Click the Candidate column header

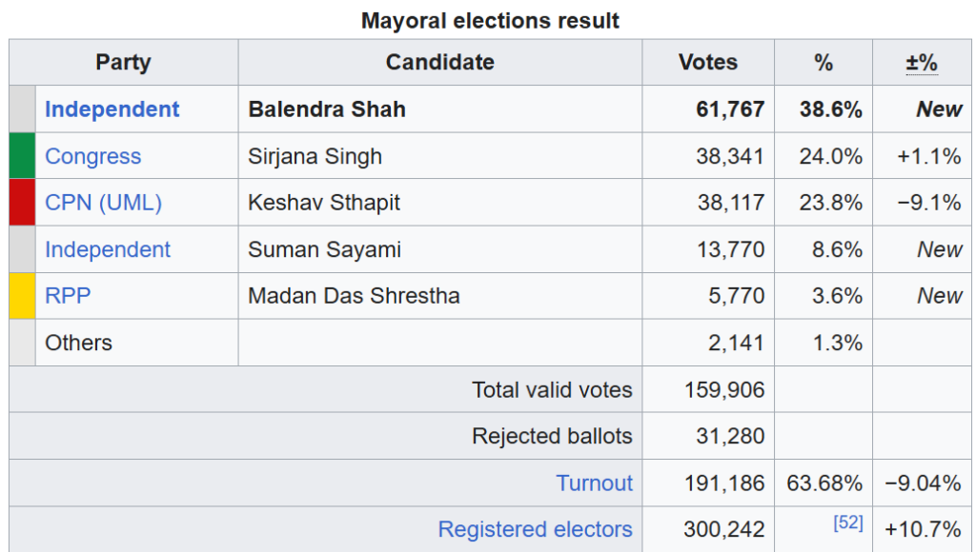[439, 63]
